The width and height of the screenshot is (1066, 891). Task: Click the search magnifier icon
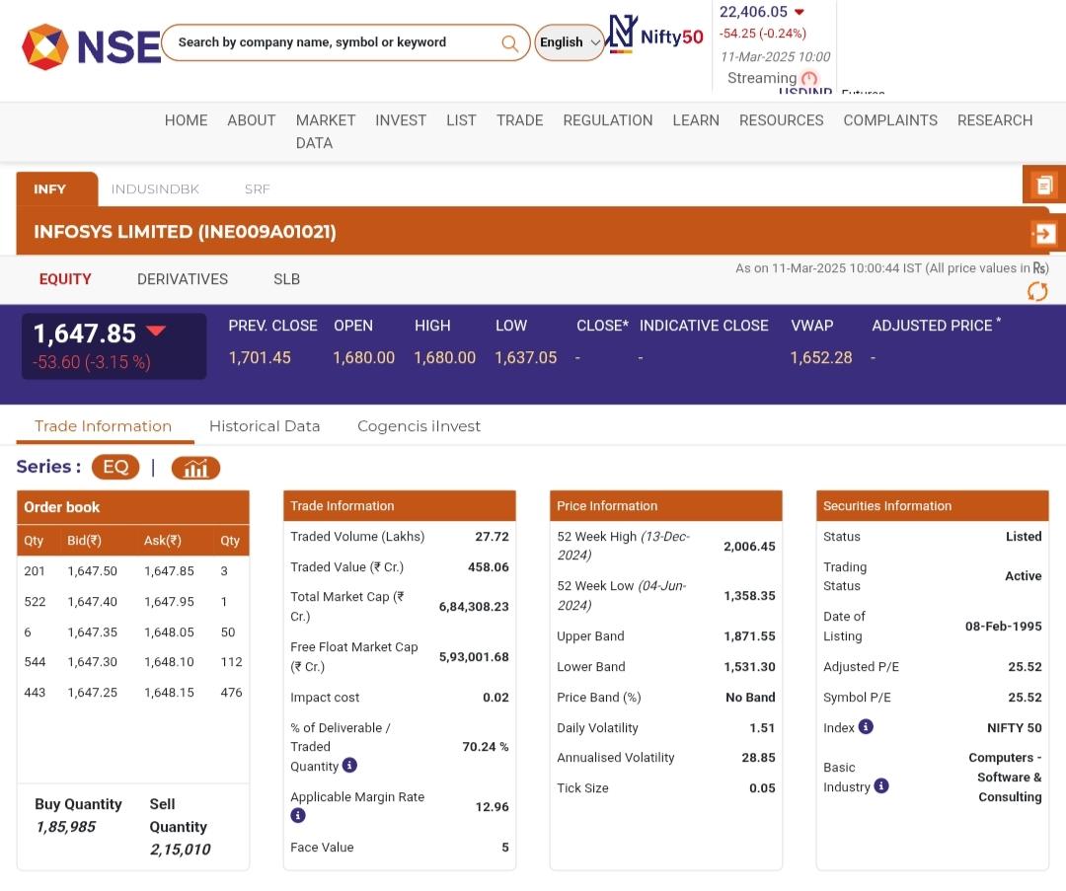point(509,42)
